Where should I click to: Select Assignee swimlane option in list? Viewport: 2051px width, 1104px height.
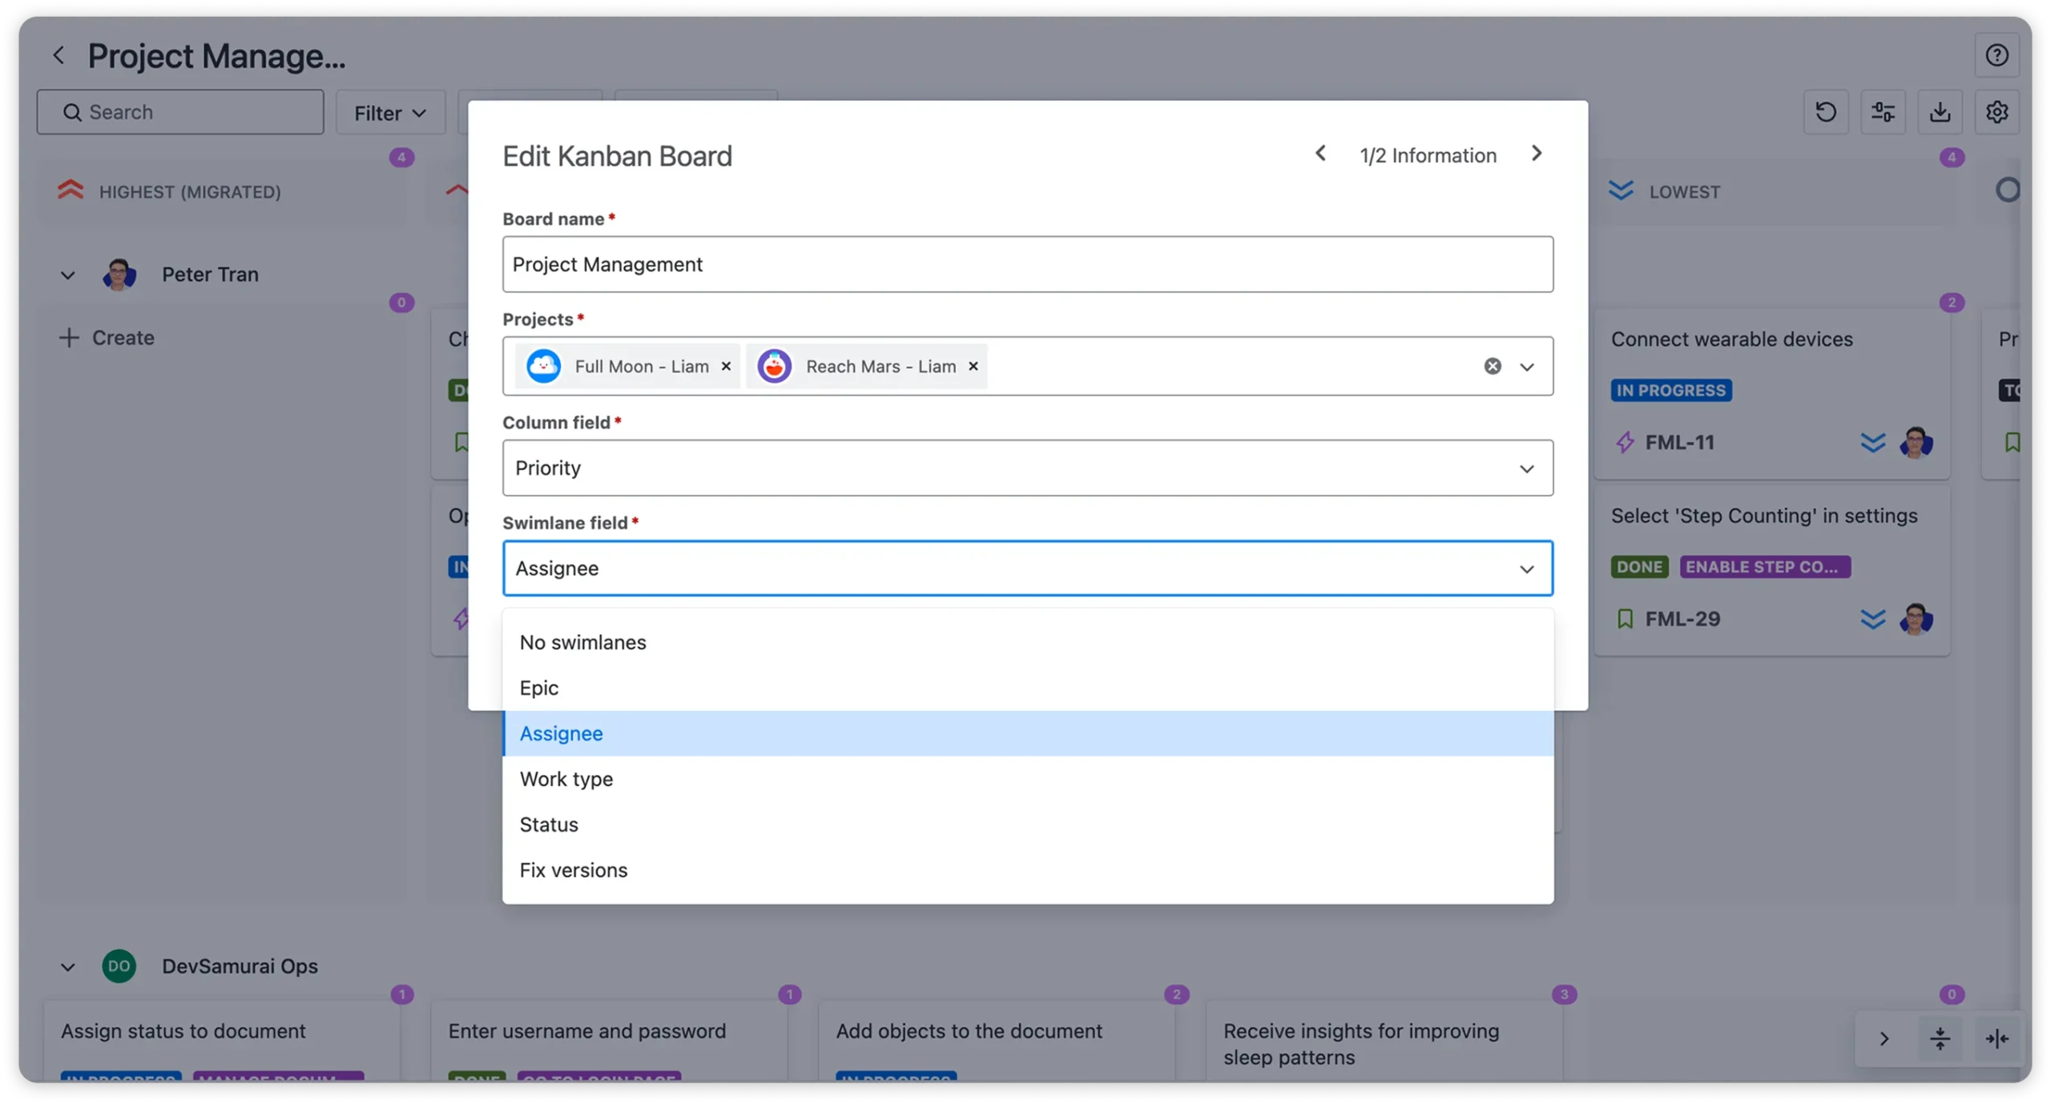tap(1027, 733)
